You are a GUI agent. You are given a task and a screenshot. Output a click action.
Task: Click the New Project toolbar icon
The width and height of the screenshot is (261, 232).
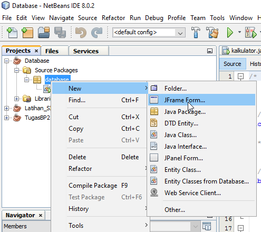(27, 33)
